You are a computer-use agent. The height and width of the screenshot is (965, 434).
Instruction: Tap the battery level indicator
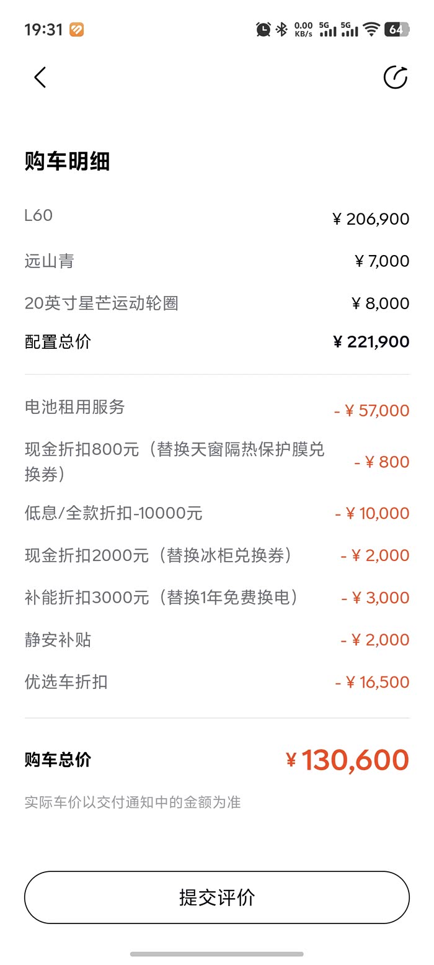click(396, 29)
